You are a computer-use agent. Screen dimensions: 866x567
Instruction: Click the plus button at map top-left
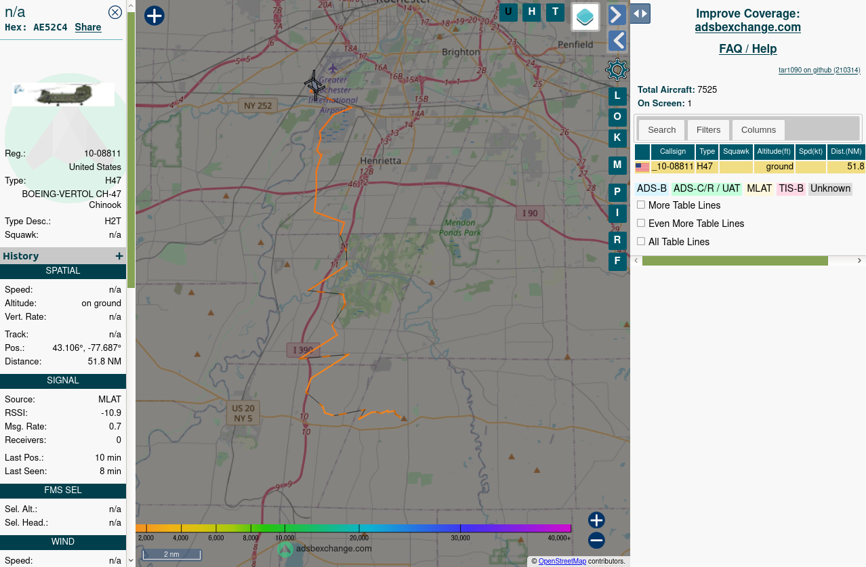(x=154, y=16)
